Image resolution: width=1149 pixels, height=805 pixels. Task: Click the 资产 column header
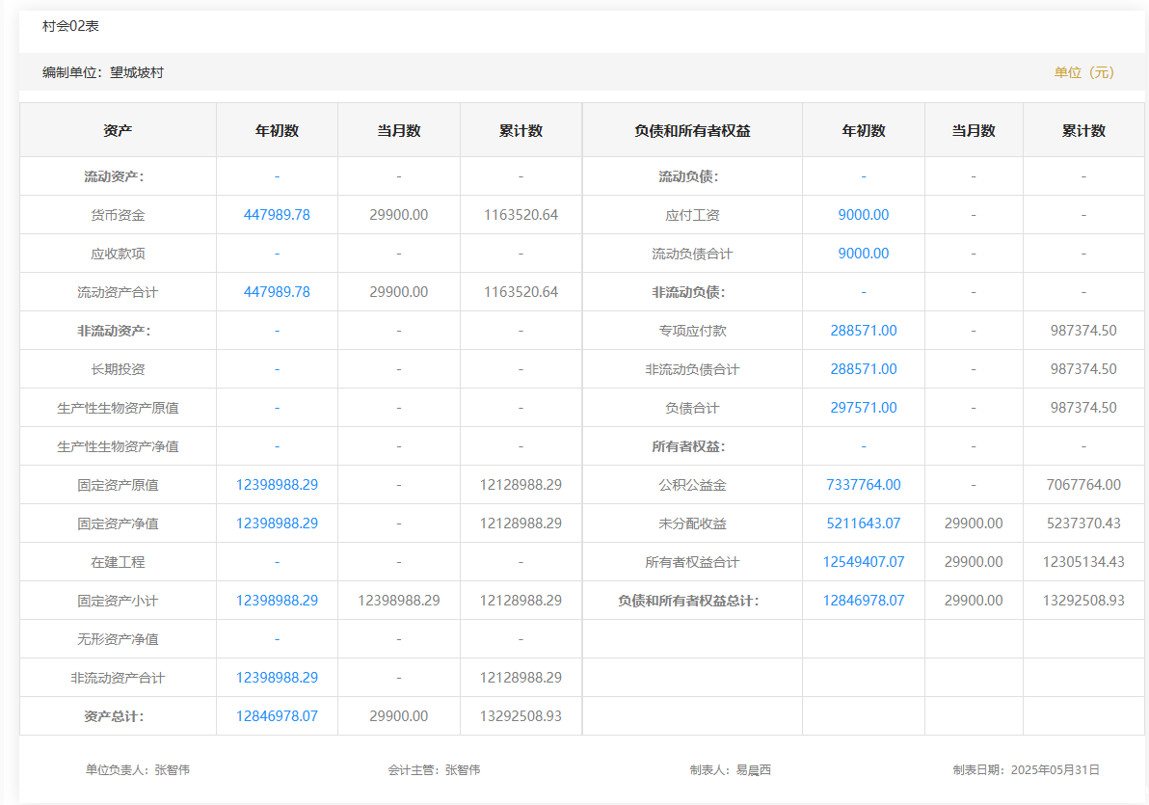(x=118, y=131)
